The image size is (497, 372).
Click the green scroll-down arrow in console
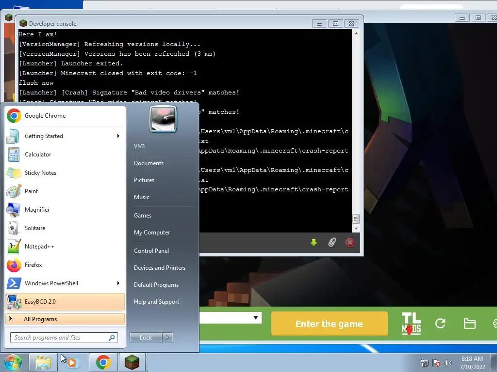point(314,243)
